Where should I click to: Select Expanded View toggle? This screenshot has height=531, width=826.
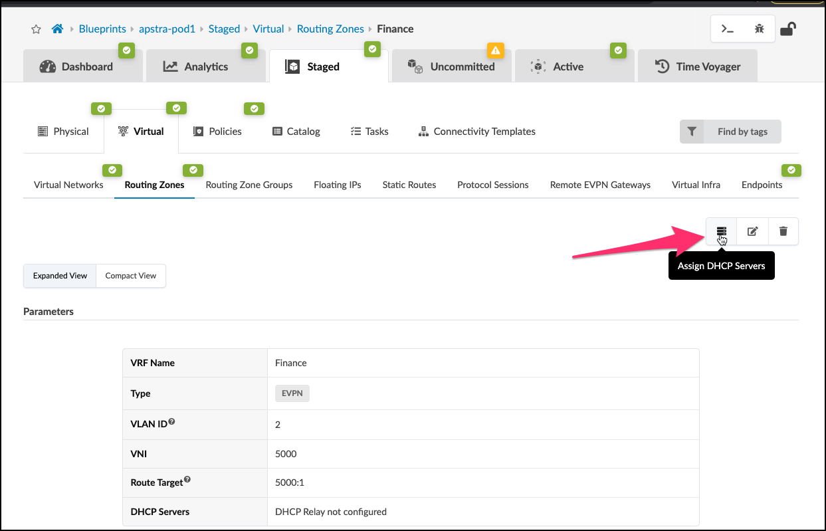point(60,276)
